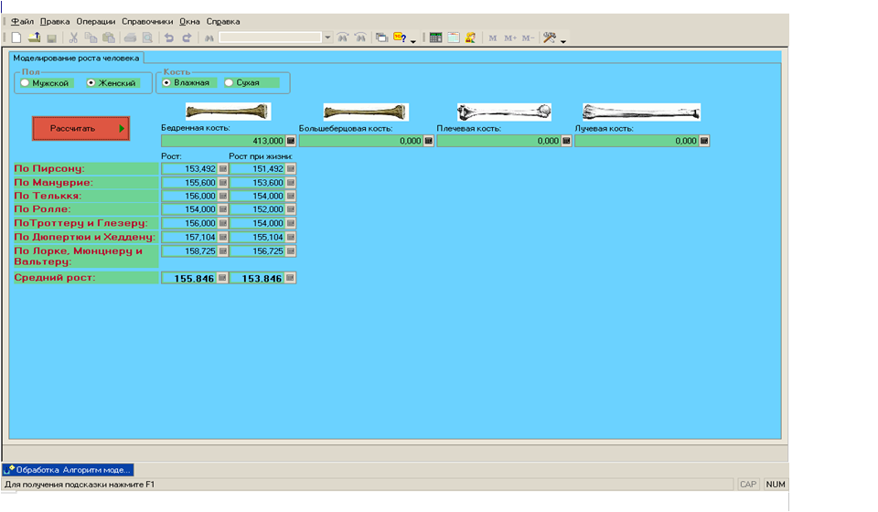
Task: Switch to Моделирование роста человека tab
Action: tap(76, 58)
